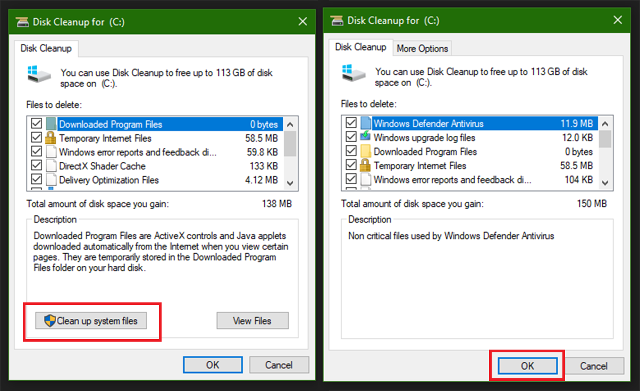The image size is (640, 391).
Task: Switch to the More Options tab
Action: pyautogui.click(x=423, y=48)
